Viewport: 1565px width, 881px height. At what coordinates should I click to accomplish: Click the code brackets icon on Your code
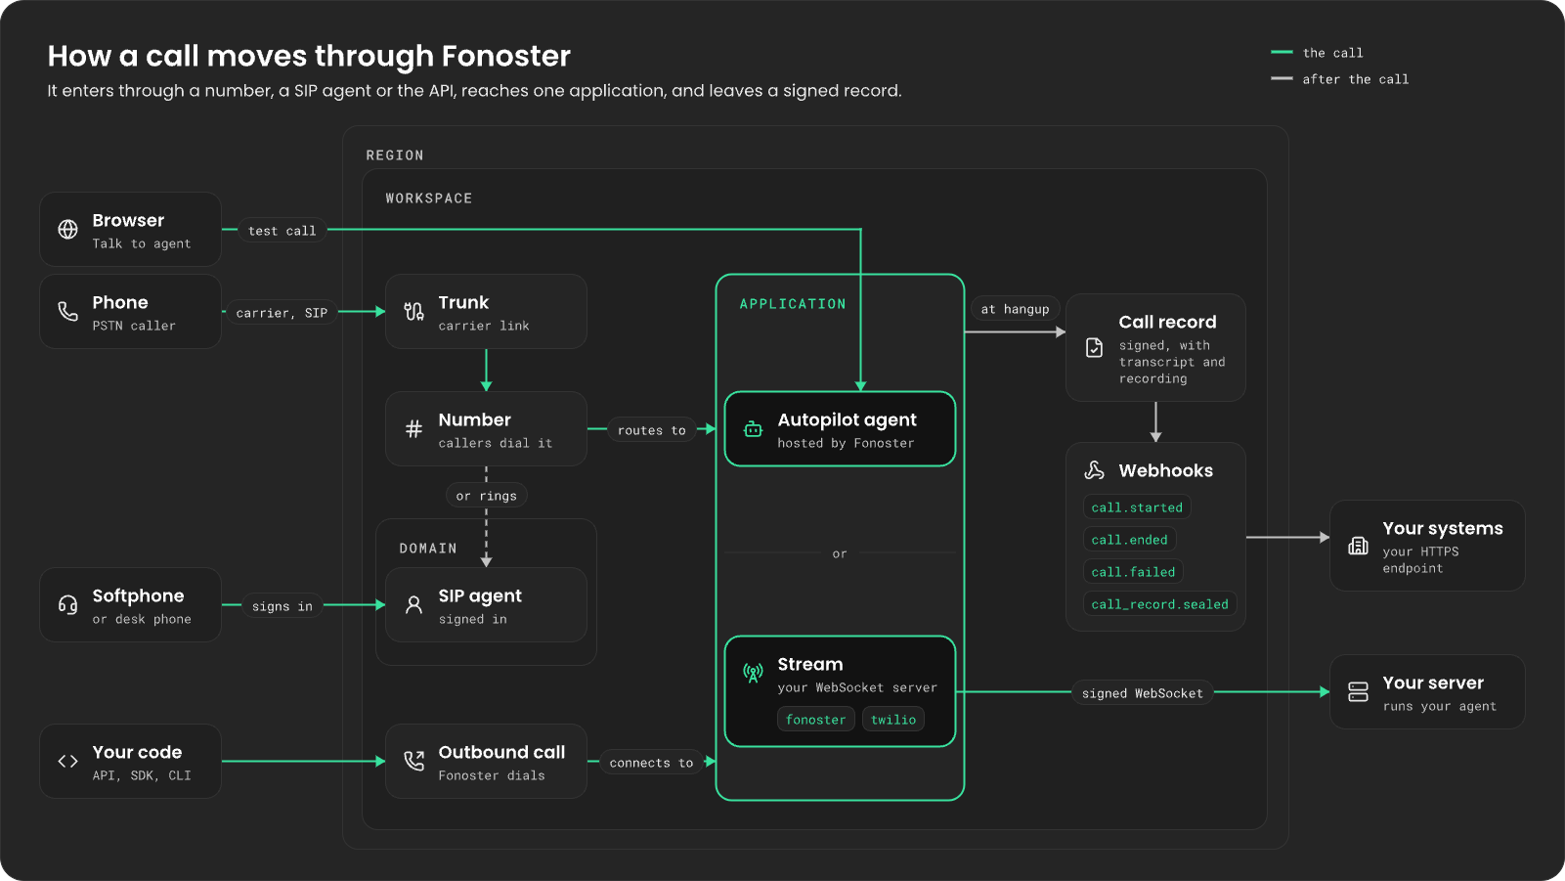tap(67, 761)
